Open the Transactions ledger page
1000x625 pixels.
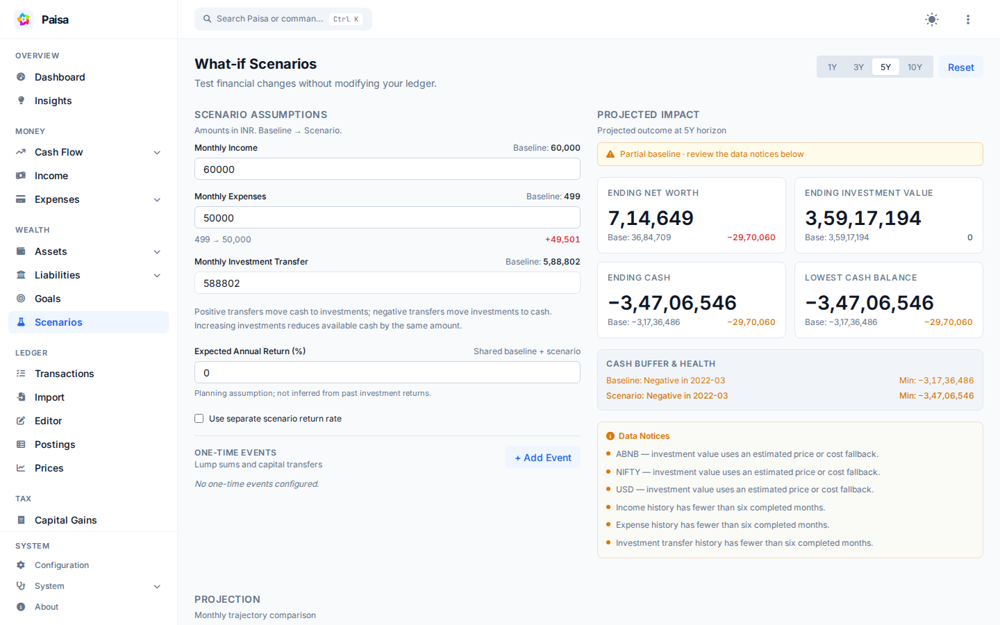[x=88, y=374]
